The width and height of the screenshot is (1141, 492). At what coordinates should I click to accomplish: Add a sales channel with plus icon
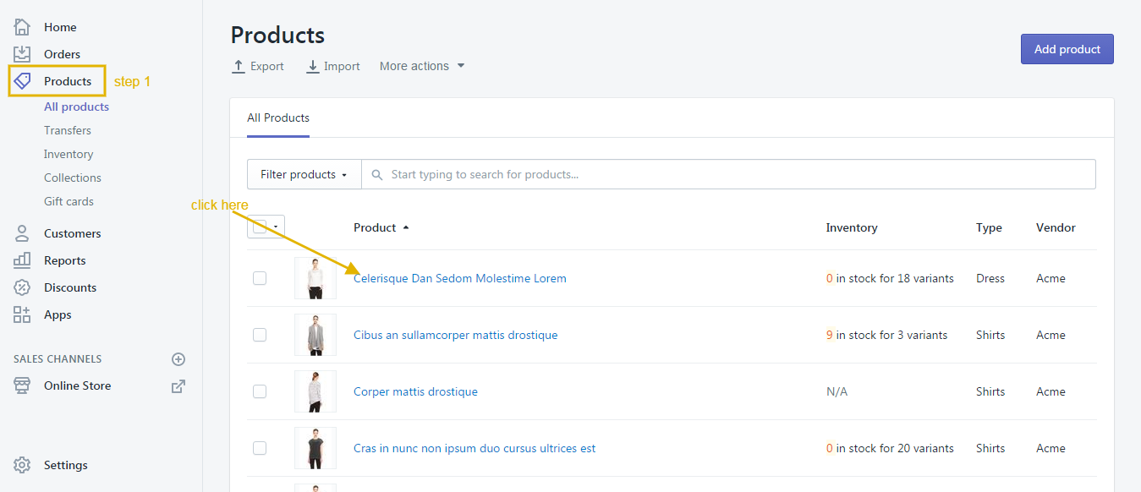point(178,359)
